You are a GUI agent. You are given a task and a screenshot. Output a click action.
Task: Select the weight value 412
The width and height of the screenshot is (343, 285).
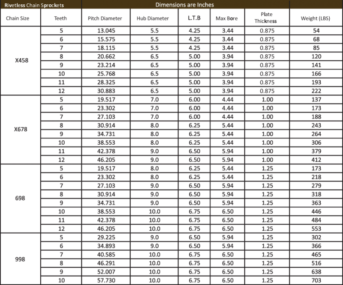point(316,159)
